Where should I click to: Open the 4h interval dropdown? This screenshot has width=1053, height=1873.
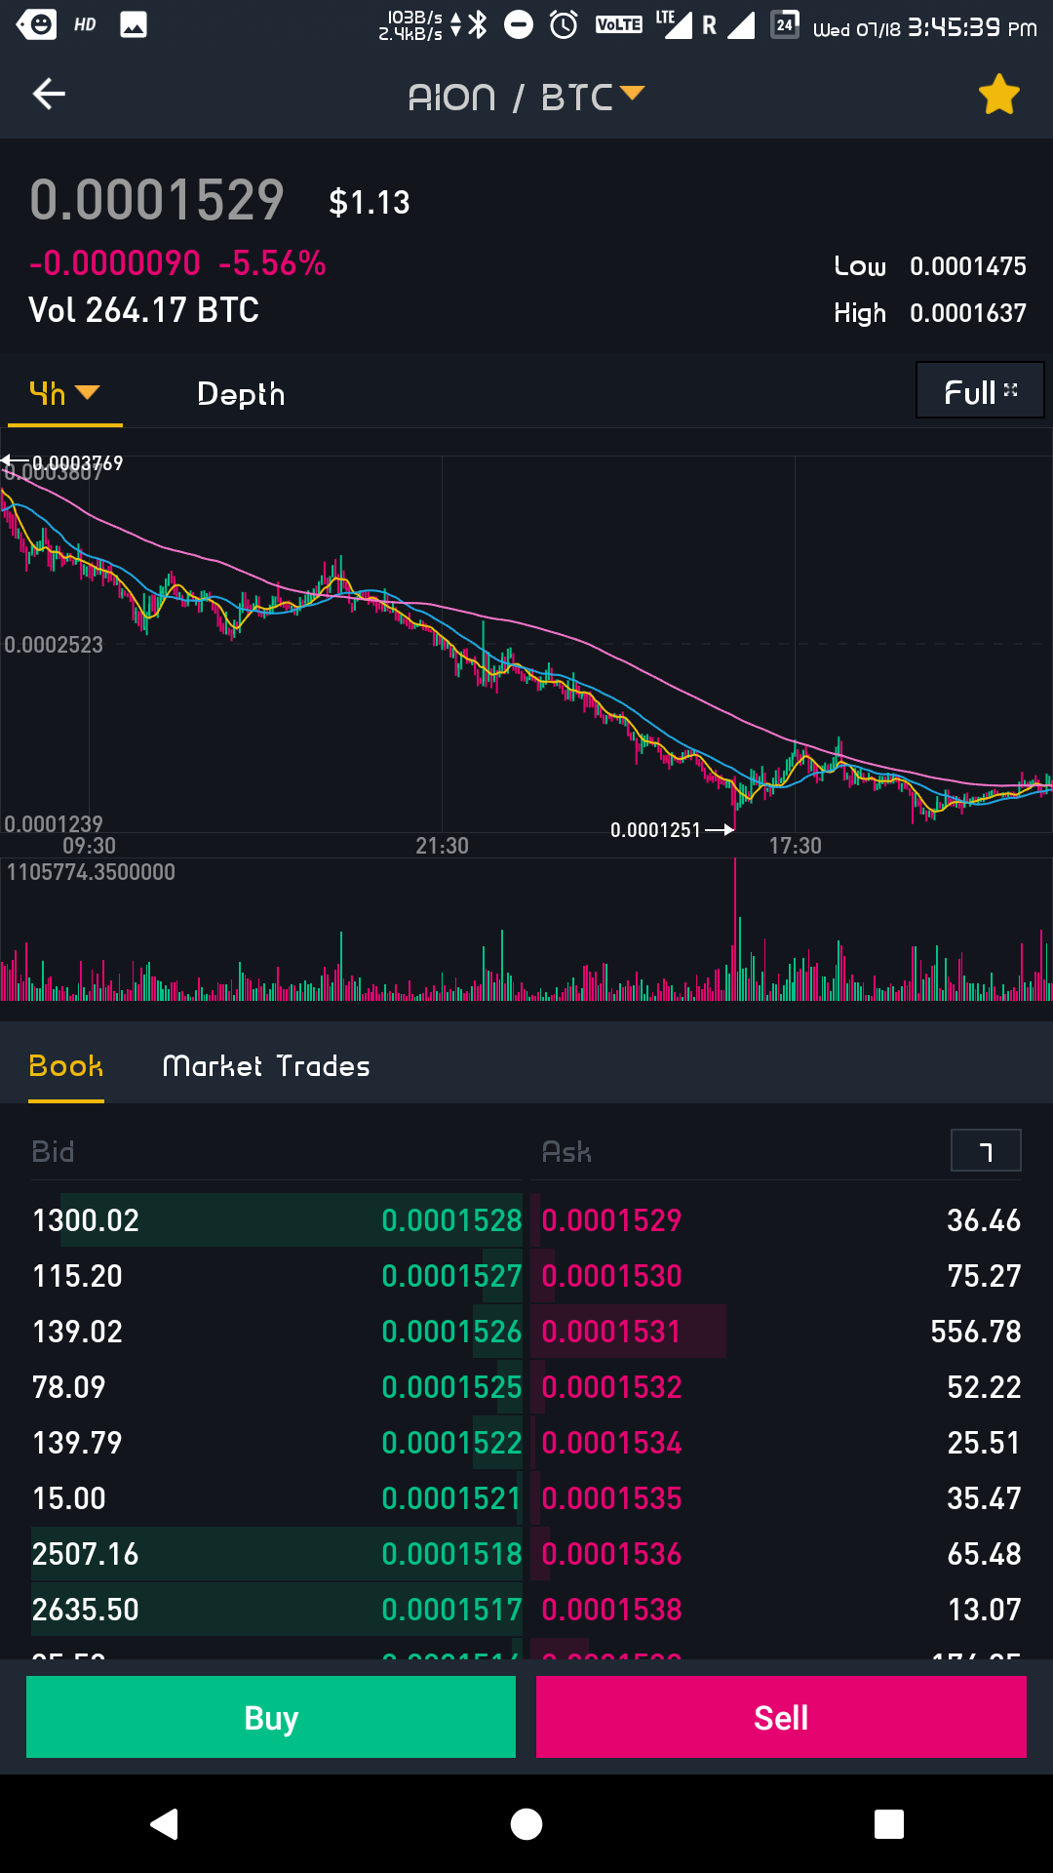point(64,393)
